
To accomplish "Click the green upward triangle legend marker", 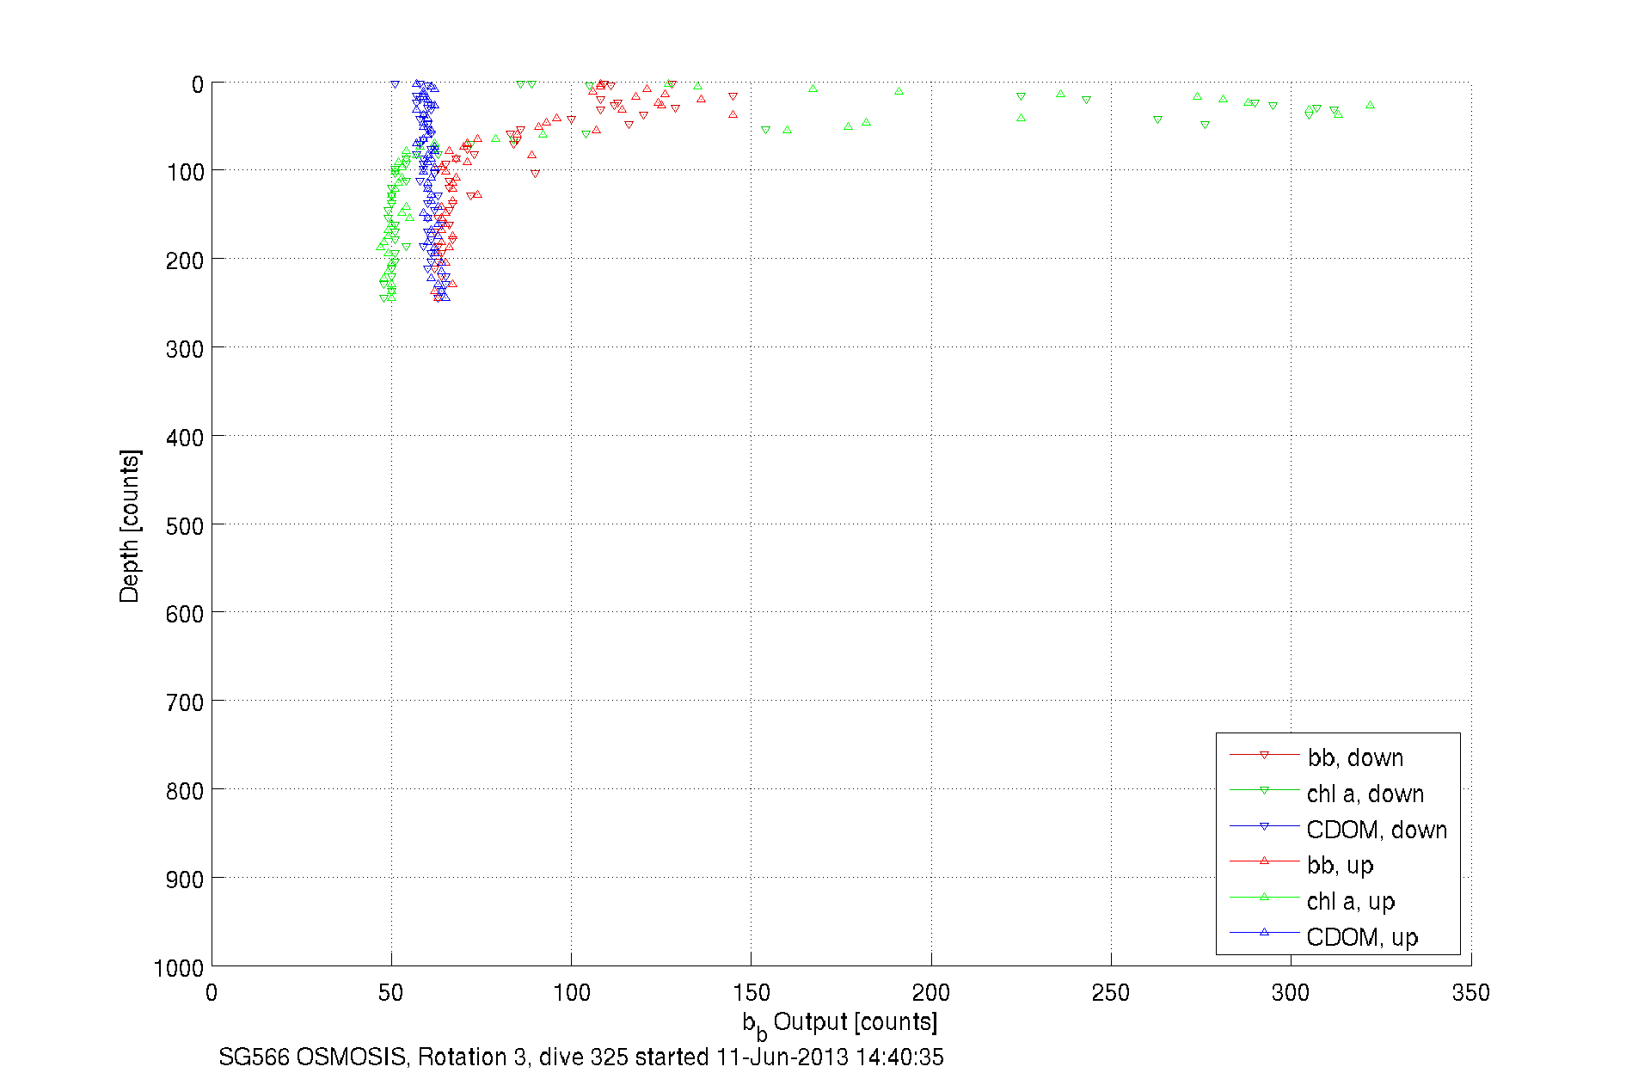I will click(x=1264, y=897).
